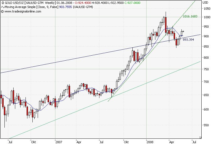Image resolution: width=213 pixels, height=144 pixels.
Task: Click the 750 price axis label
Action: (206, 69)
